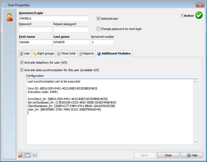Open the Times total tab

[x=67, y=54]
